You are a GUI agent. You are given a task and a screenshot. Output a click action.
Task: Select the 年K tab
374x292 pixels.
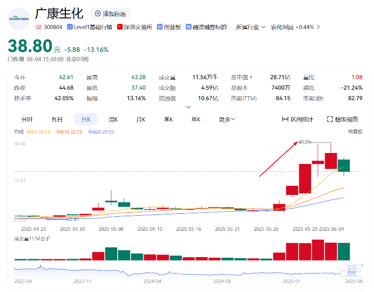(x=196, y=120)
